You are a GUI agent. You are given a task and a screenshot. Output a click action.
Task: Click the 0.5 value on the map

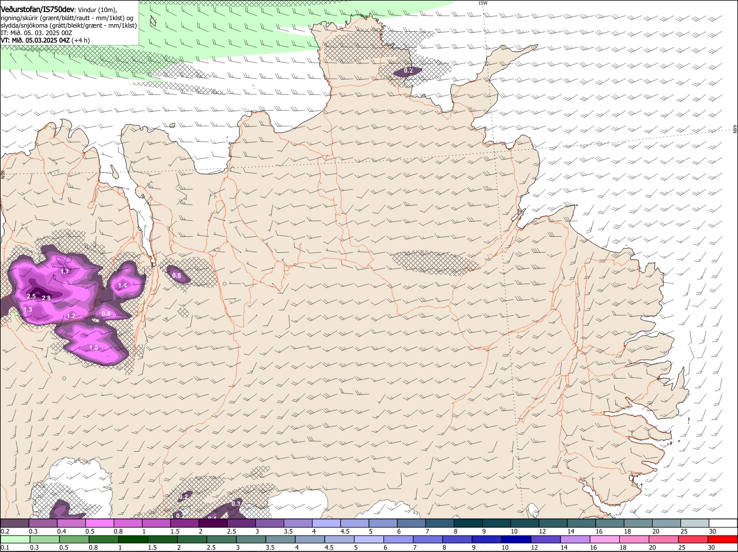176,276
